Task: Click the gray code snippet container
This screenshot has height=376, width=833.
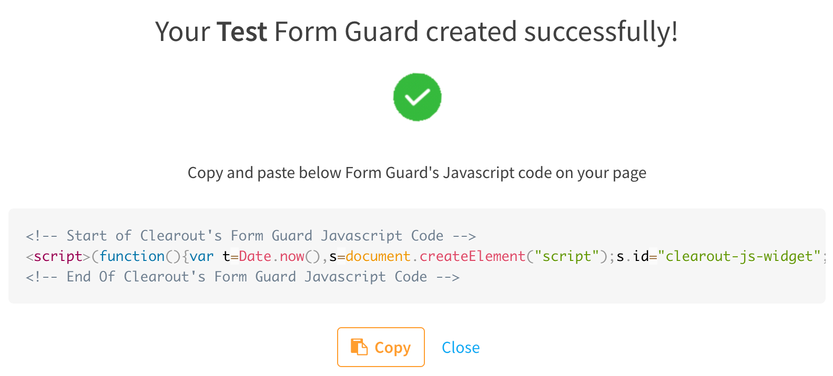Action: coord(416,256)
